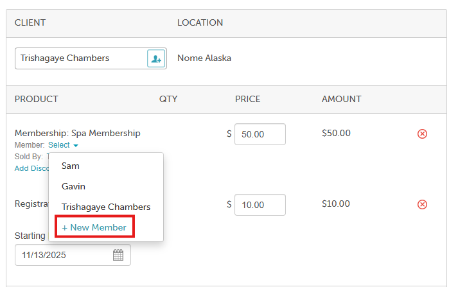The image size is (449, 287).
Task: Expand the Member Select dropdown
Action: (63, 145)
